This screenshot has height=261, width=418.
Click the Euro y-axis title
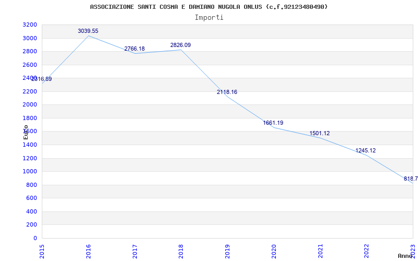26,132
